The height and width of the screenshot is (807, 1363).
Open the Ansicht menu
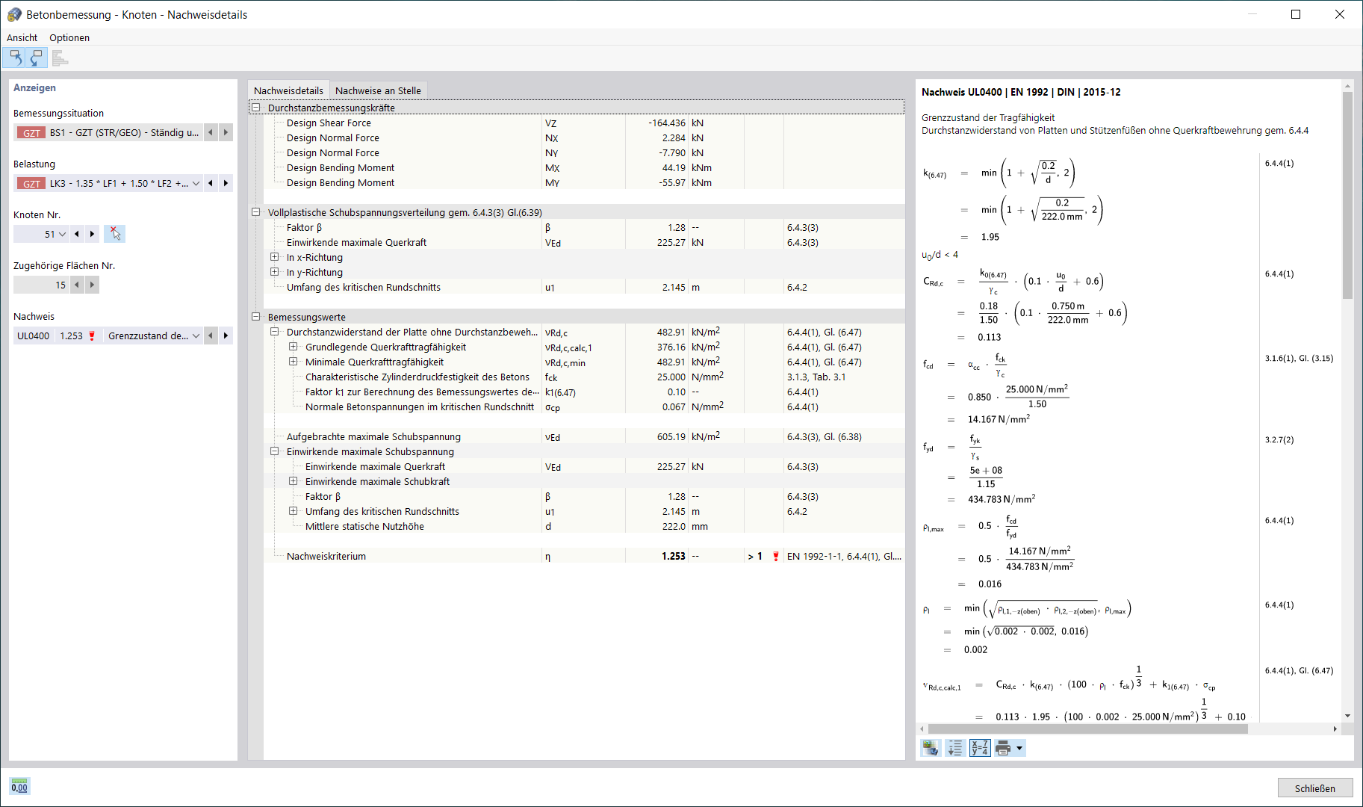point(22,37)
